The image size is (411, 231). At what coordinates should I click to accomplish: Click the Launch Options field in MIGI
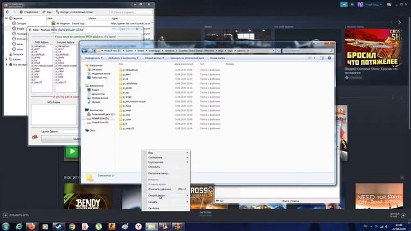pos(69,132)
